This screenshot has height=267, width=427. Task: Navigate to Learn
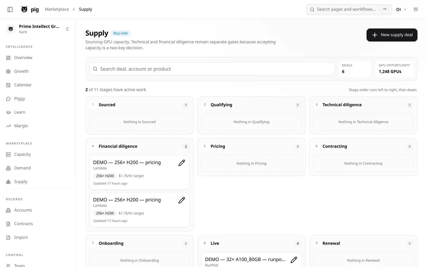(x=38, y=112)
